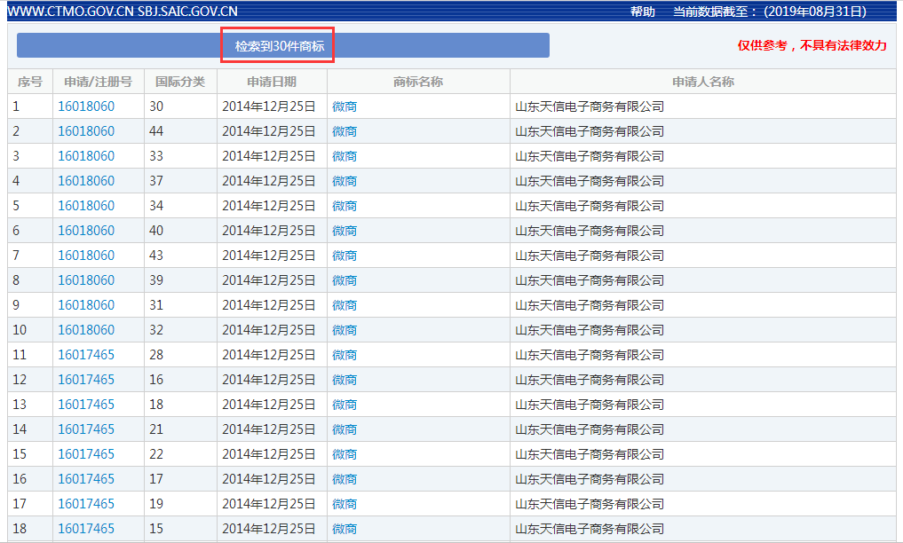Open registration 16018060 in row 2
Viewport: 903px width, 543px height.
(x=86, y=131)
